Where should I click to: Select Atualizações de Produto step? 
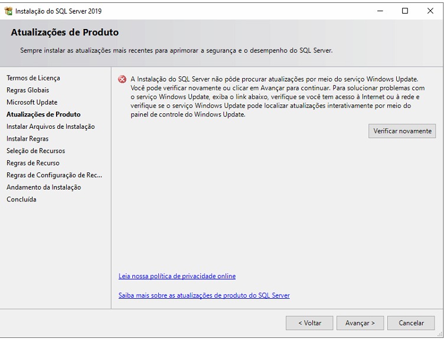tap(43, 115)
